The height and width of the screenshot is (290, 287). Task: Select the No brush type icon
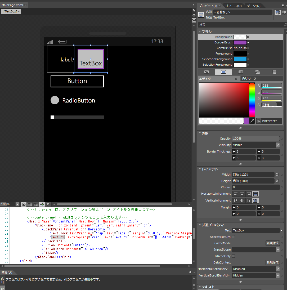click(x=206, y=72)
